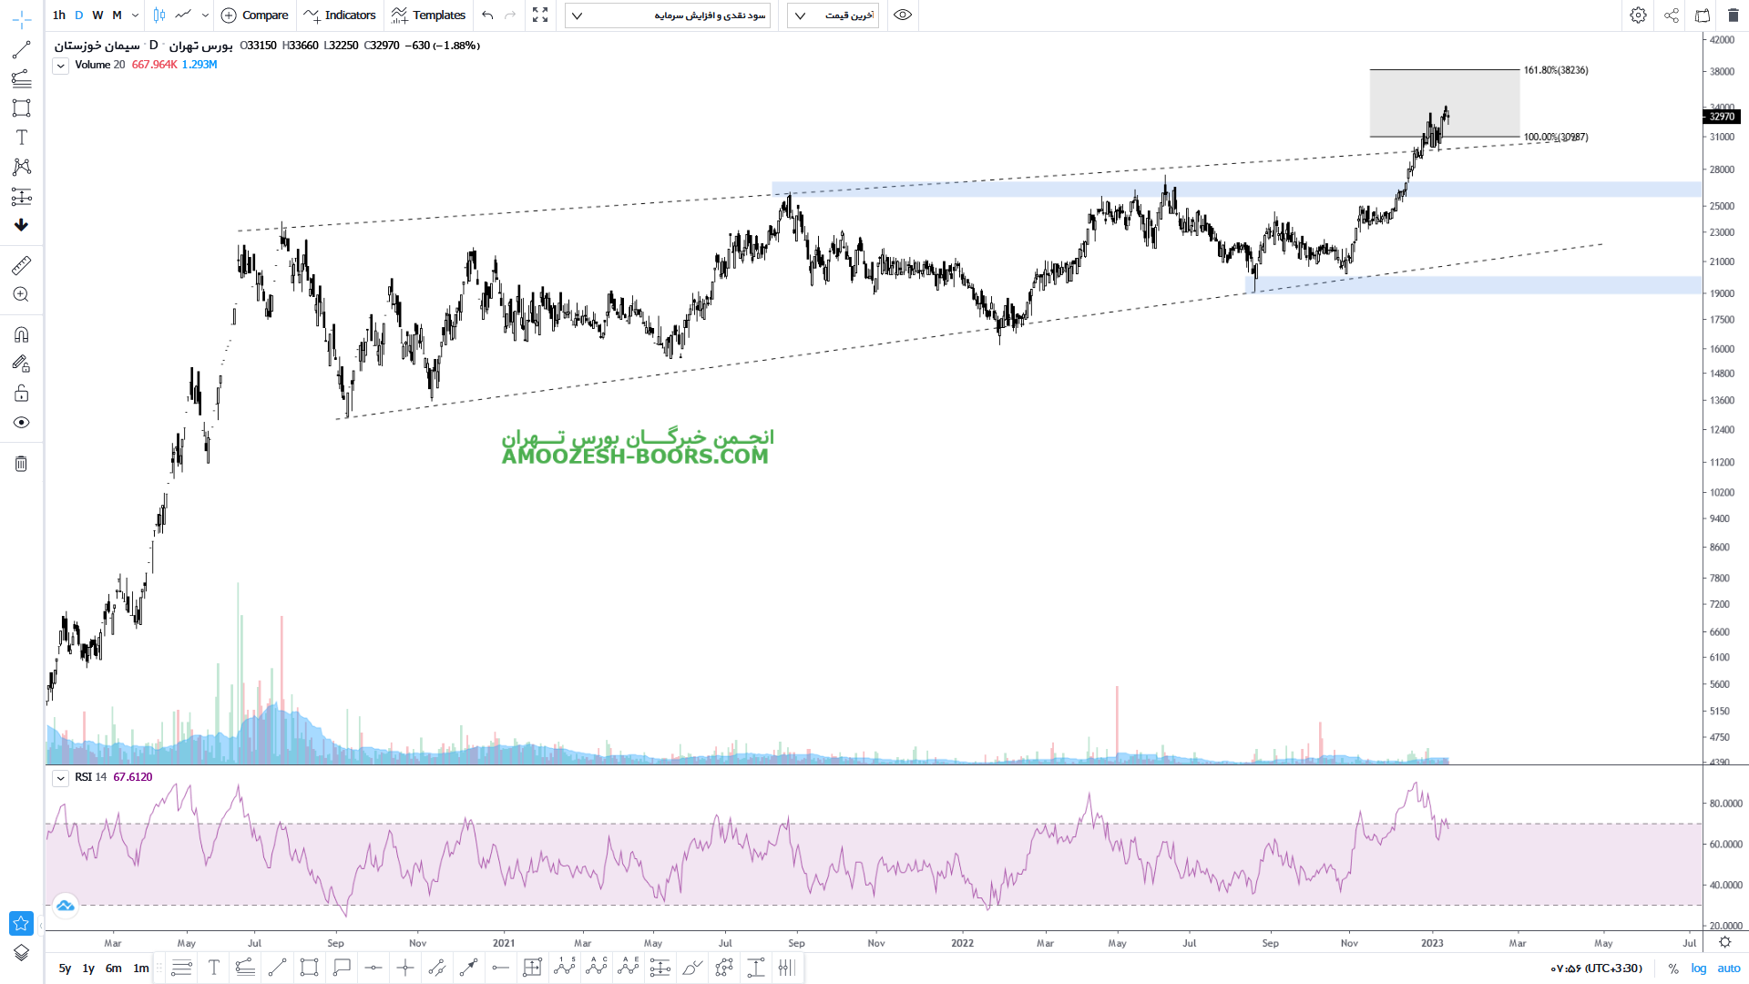Screen dimensions: 1749x984
Task: Collapse the RSI indicator legend
Action: click(x=60, y=778)
